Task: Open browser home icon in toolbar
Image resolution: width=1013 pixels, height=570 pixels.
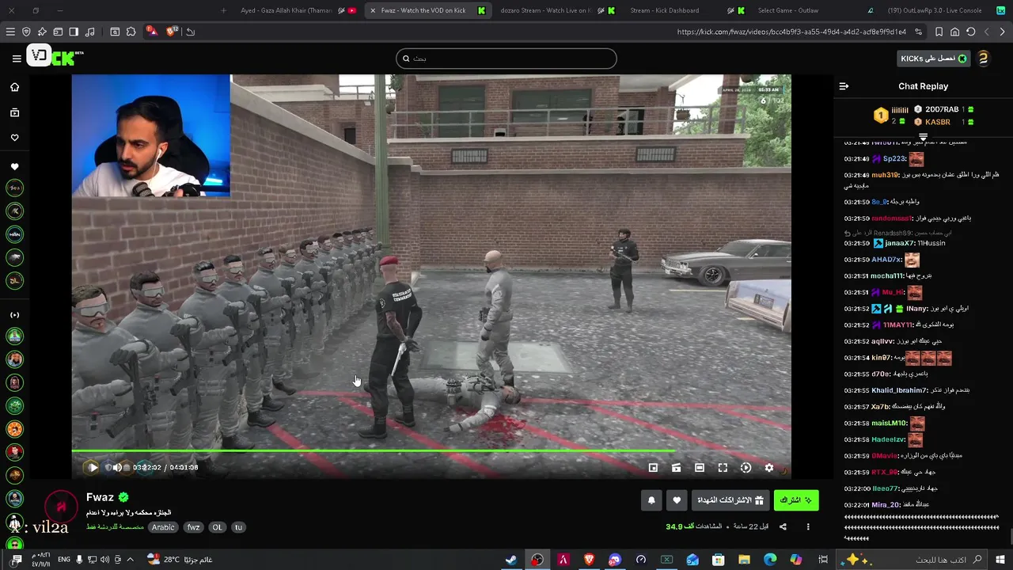Action: click(x=955, y=32)
